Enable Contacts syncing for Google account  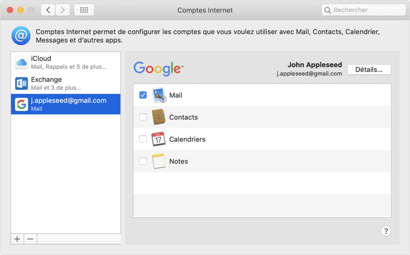point(143,117)
